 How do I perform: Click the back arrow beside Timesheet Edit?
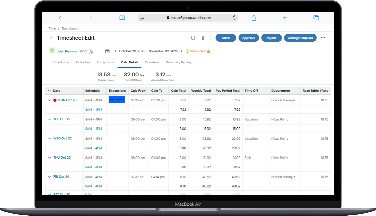tap(51, 38)
